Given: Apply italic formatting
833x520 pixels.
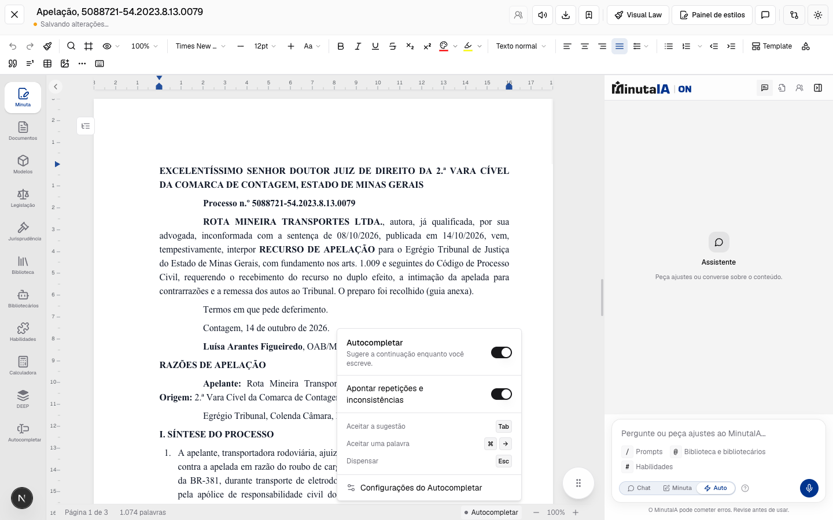Looking at the screenshot, I should point(358,46).
